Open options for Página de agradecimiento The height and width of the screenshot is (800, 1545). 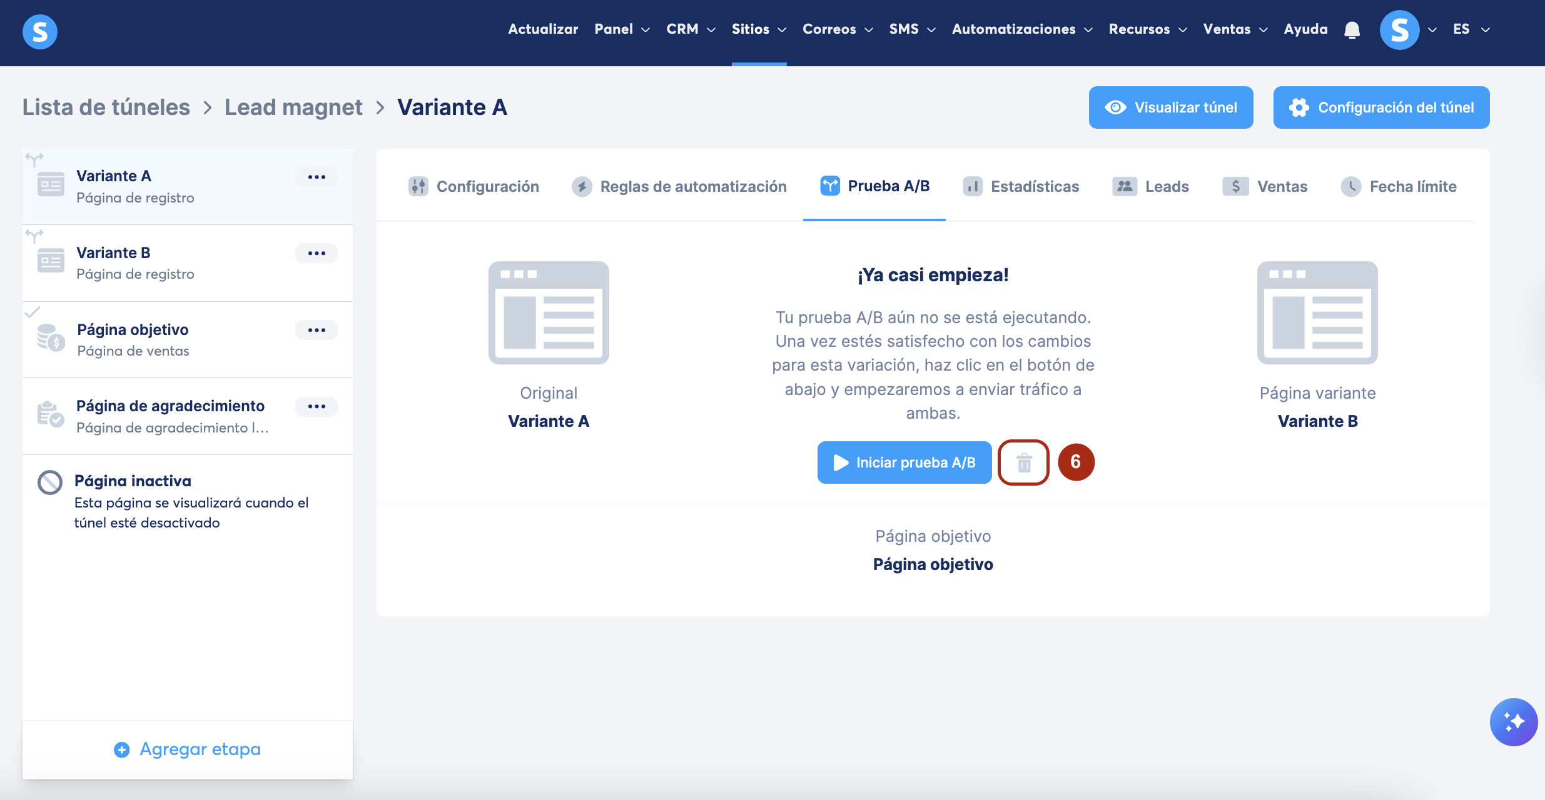(317, 406)
